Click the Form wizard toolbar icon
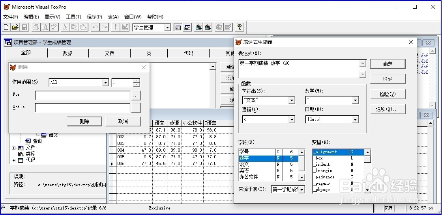Image resolution: width=442 pixels, height=215 pixels. click(199, 27)
